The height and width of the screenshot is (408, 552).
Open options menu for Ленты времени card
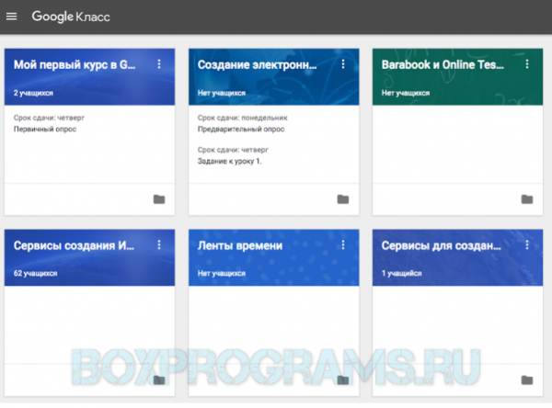click(x=343, y=244)
